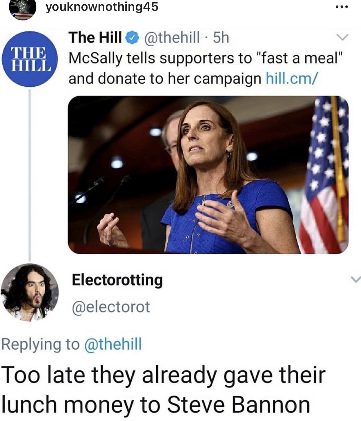Click the McSally headline tweet text
This screenshot has width=361, height=421.
[x=206, y=68]
